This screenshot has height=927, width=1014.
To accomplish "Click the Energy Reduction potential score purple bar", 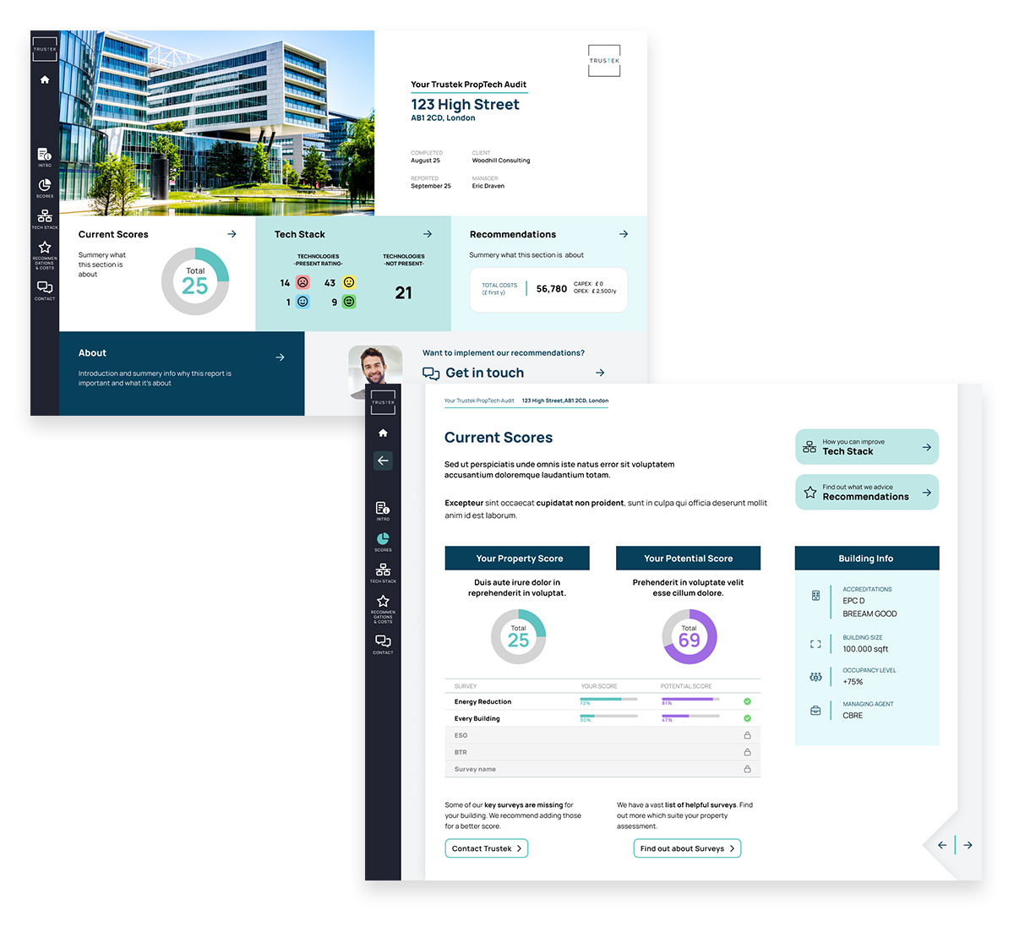I will tap(689, 699).
